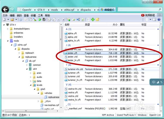Click the greyed forward navigation button
The image size is (164, 119).
click(x=12, y=10)
